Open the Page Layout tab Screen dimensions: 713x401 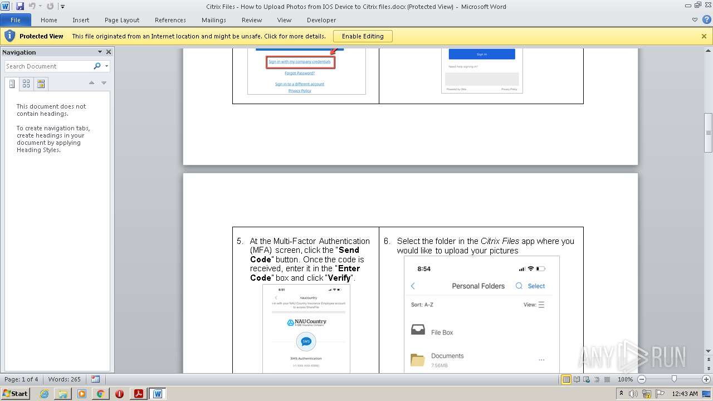pos(122,20)
